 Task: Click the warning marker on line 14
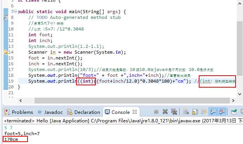[x=6, y=52]
